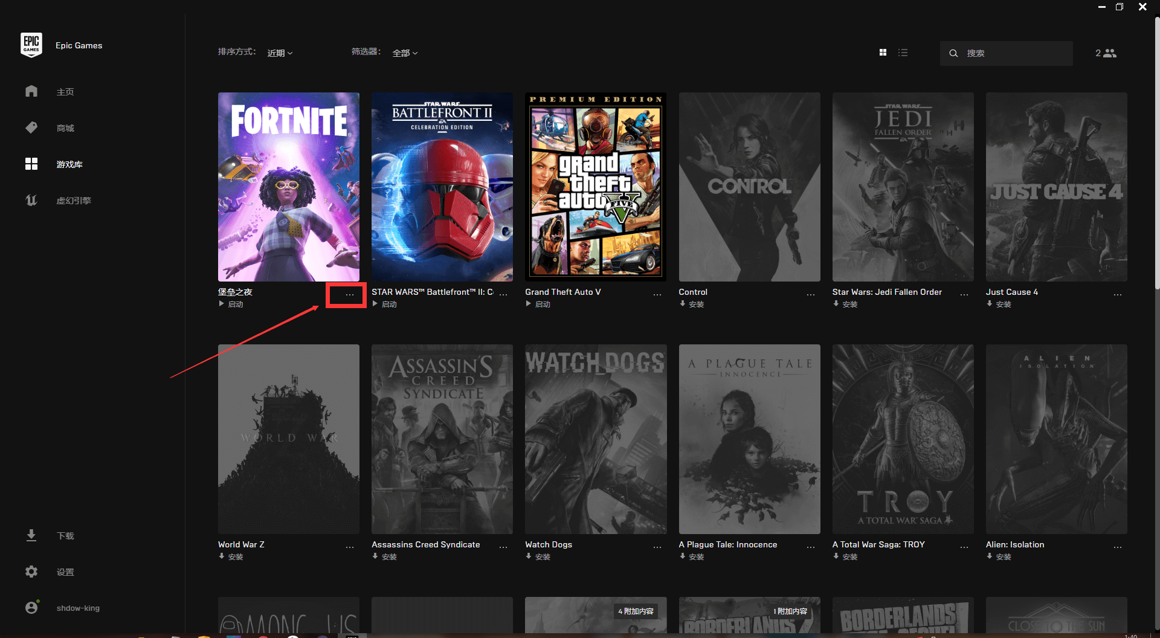Open the Alien Isolation cover thumbnail

click(1057, 439)
